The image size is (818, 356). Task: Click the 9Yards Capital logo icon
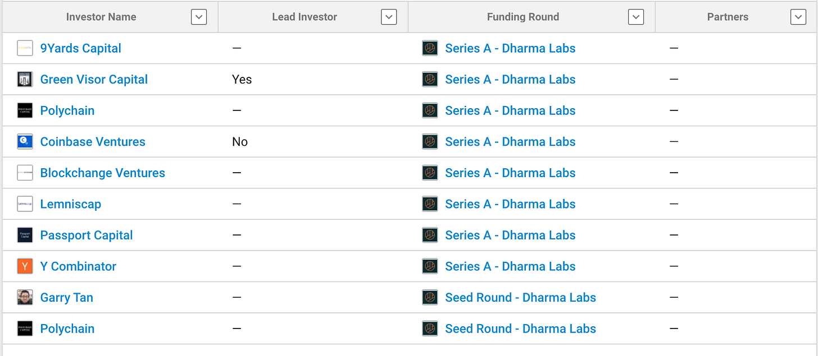(x=25, y=48)
